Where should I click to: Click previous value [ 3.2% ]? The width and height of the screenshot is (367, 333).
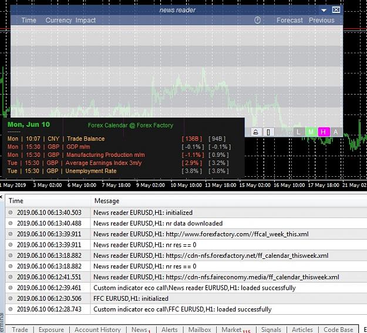[x=218, y=163]
